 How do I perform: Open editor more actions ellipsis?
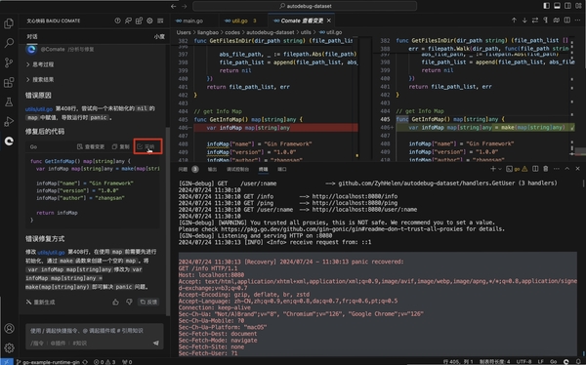click(578, 20)
